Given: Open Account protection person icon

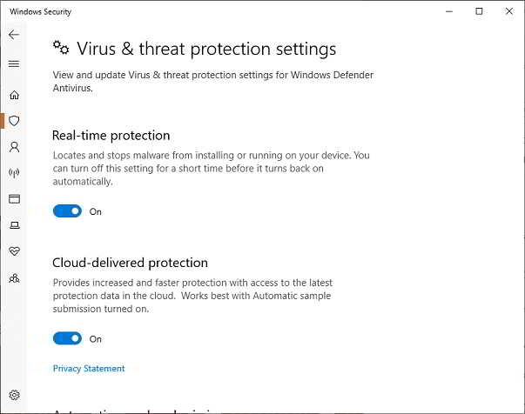Looking at the screenshot, I should [x=14, y=147].
